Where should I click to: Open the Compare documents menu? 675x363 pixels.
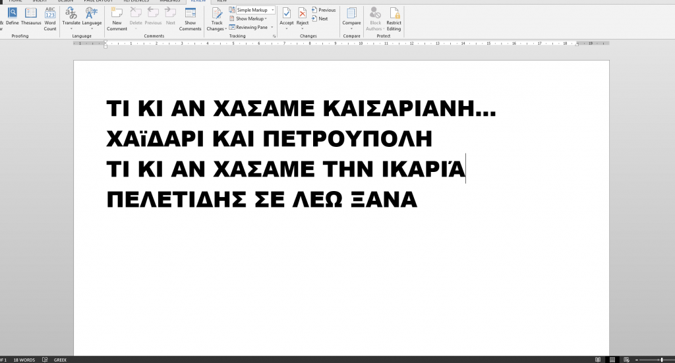[351, 19]
